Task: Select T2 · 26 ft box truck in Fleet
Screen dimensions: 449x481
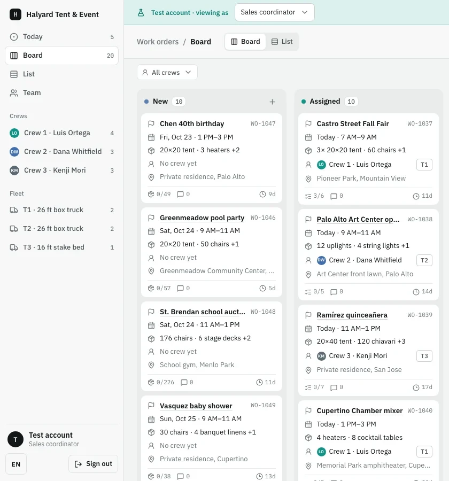Action: 61,229
